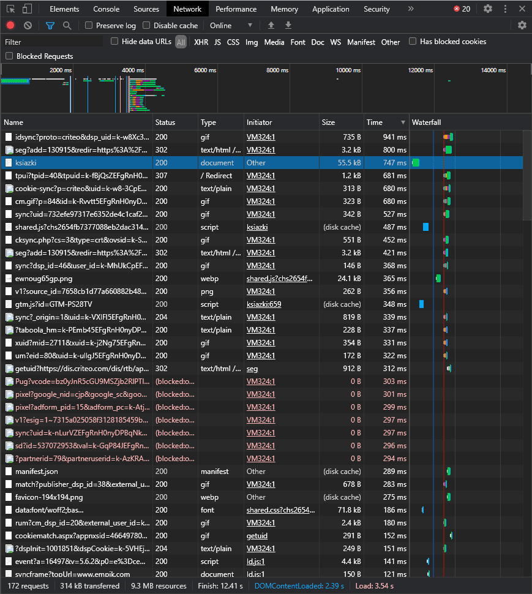Filter requests by Img type
The width and height of the screenshot is (532, 594).
tap(252, 42)
